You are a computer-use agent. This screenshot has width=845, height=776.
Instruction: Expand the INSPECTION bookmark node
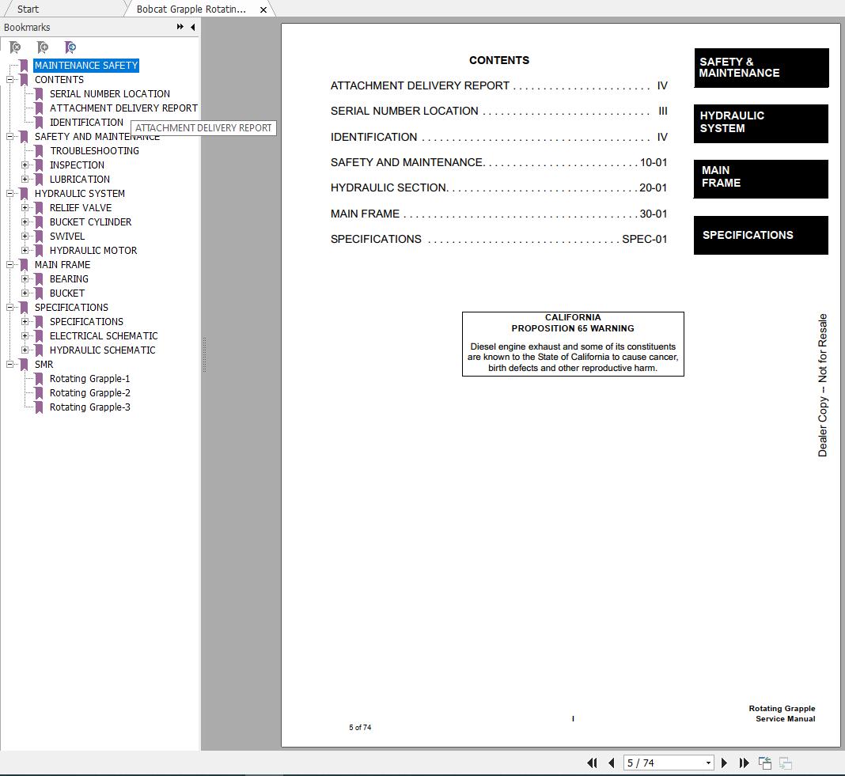tap(25, 165)
